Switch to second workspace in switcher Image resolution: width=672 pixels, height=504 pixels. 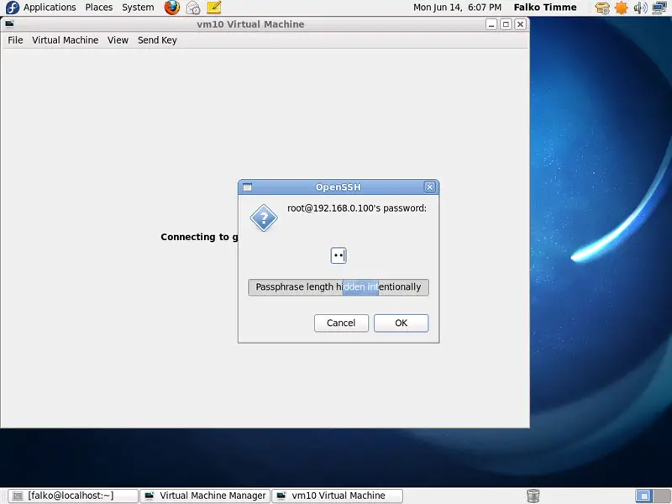[x=661, y=496]
